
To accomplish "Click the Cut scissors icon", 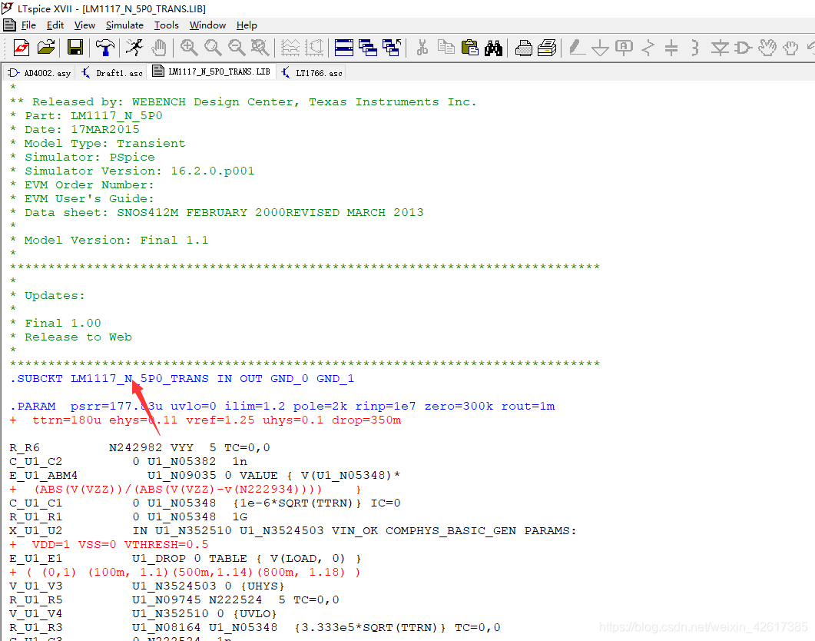I will [422, 48].
